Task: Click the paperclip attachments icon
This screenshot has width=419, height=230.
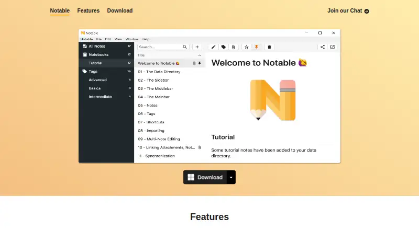Action: pos(233,47)
